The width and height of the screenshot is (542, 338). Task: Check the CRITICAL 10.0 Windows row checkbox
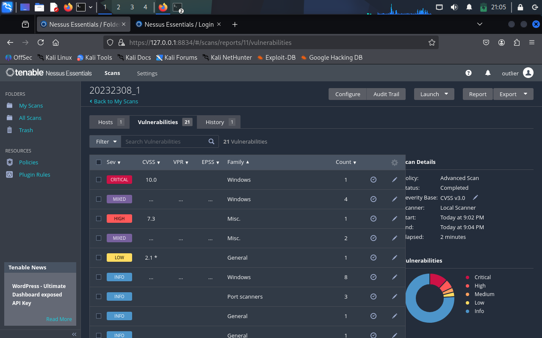(x=99, y=180)
